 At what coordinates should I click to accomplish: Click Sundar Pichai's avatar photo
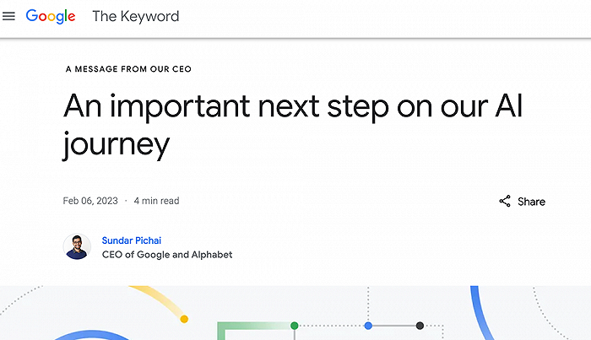[77, 246]
